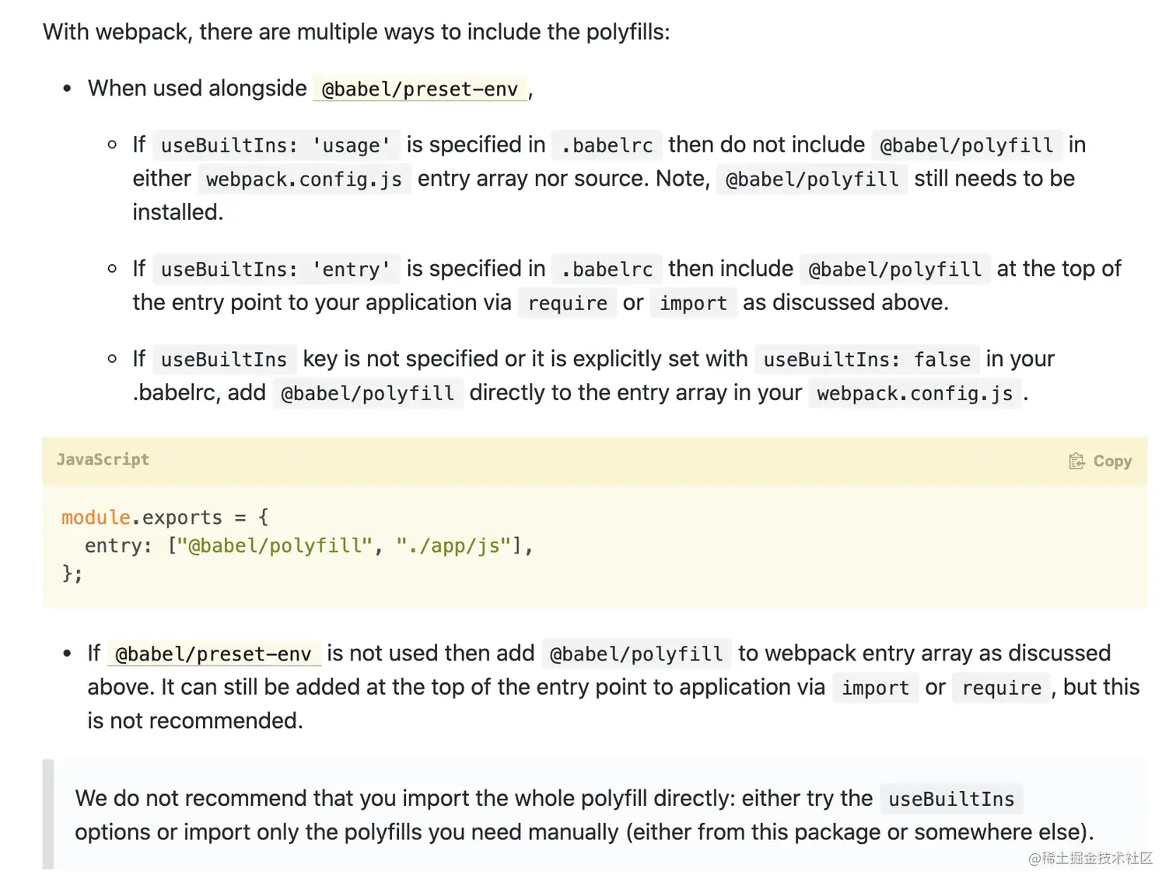
Task: Click useBuiltIns: 'entry' inline code
Action: [275, 269]
